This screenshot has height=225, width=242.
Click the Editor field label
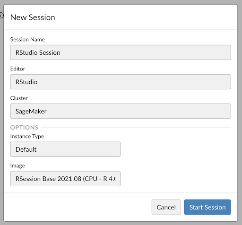(17, 69)
